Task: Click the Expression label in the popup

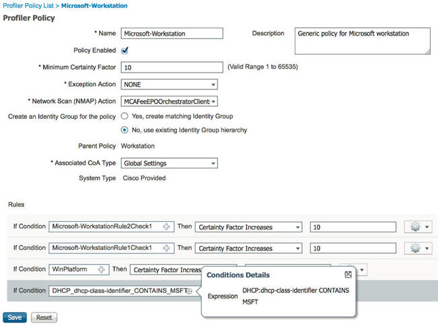Action: coord(223,296)
